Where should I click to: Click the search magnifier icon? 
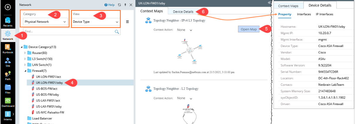[x=117, y=32]
